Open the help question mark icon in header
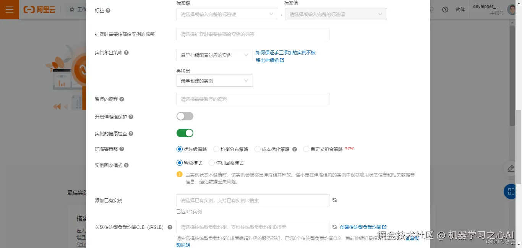 tap(445, 10)
